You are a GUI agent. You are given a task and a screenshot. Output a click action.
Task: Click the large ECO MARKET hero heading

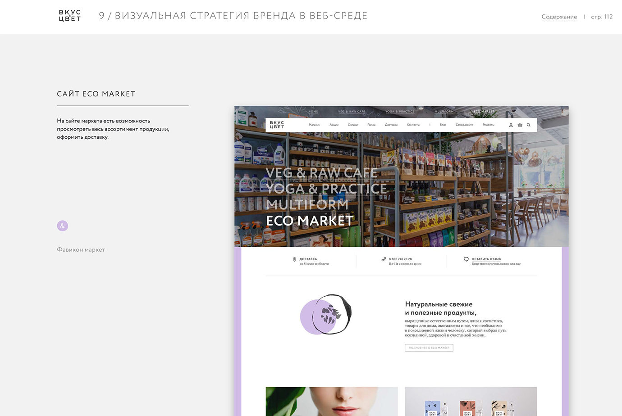pos(310,221)
